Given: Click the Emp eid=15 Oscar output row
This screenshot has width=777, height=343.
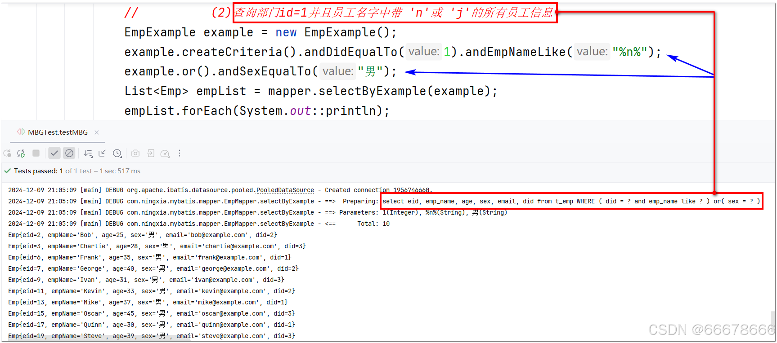Looking at the screenshot, I should click(152, 314).
